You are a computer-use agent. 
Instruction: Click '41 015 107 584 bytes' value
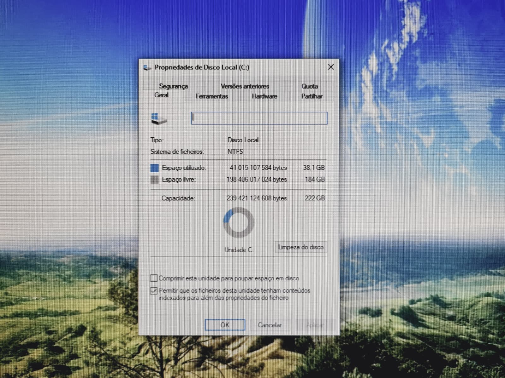coord(258,168)
